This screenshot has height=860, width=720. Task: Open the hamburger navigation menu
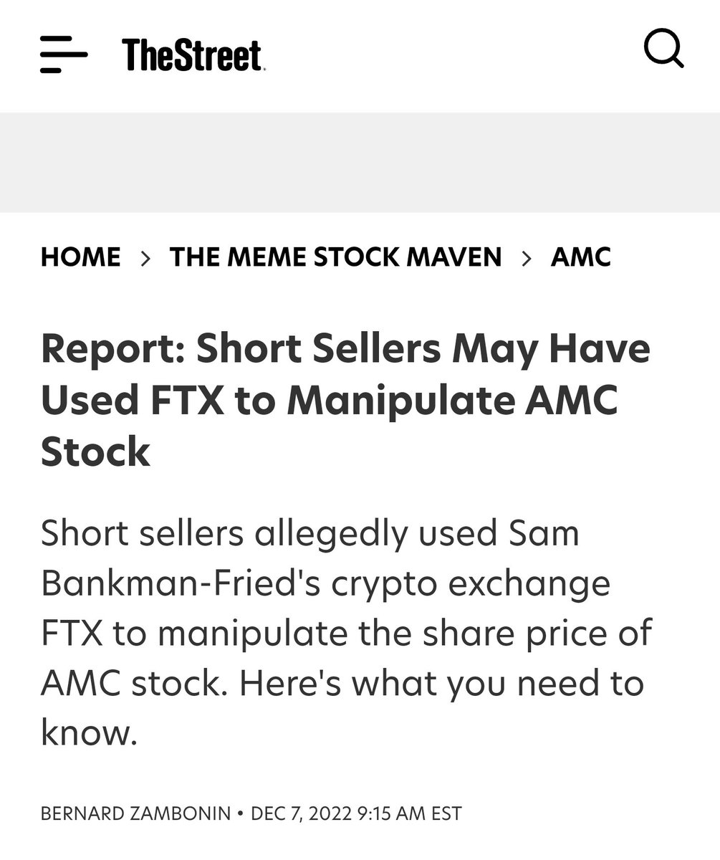point(63,55)
